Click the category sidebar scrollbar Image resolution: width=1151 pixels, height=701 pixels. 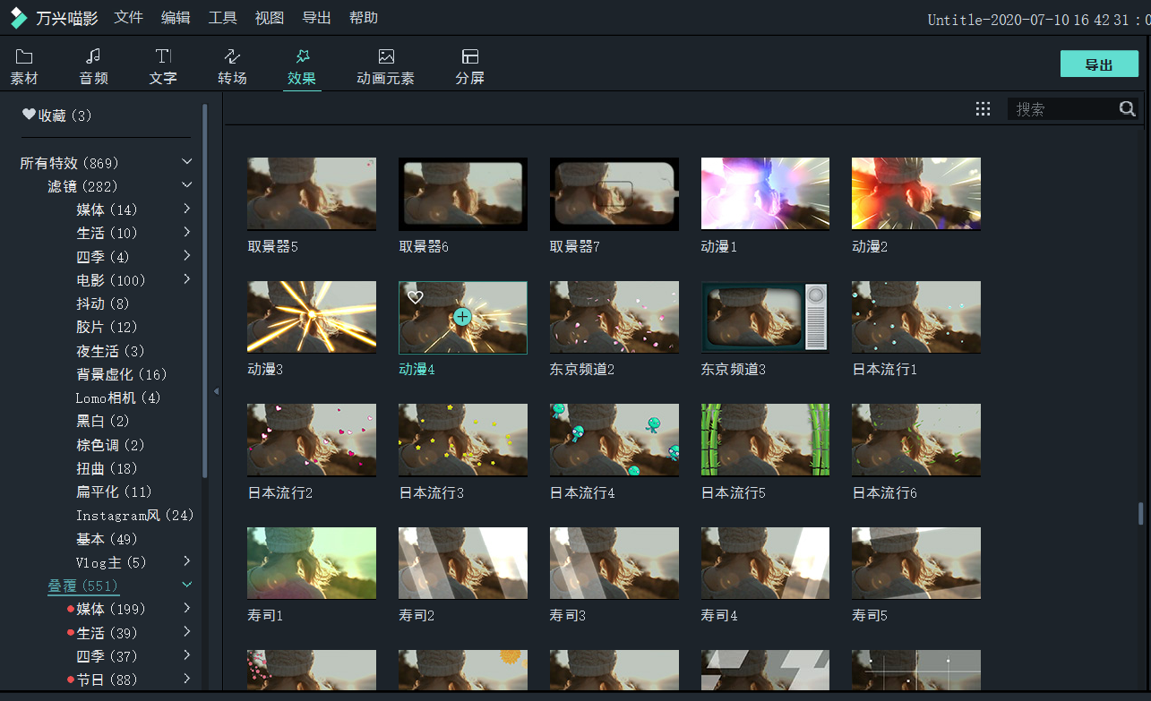[205, 290]
